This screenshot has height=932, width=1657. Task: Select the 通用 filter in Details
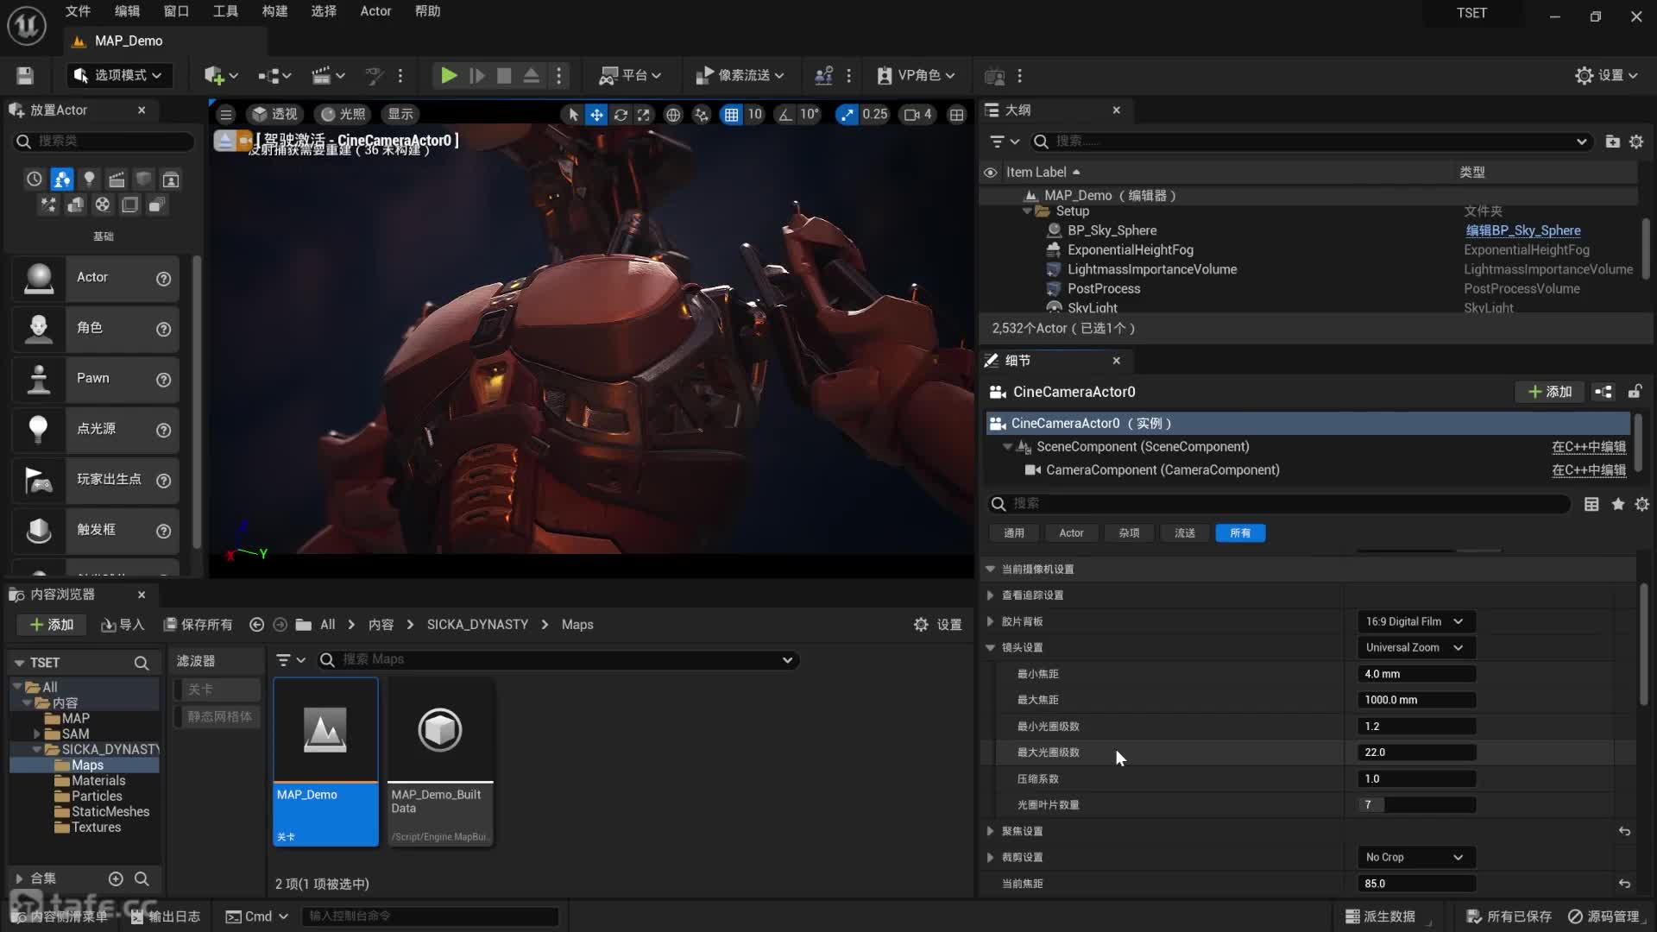pos(1014,533)
